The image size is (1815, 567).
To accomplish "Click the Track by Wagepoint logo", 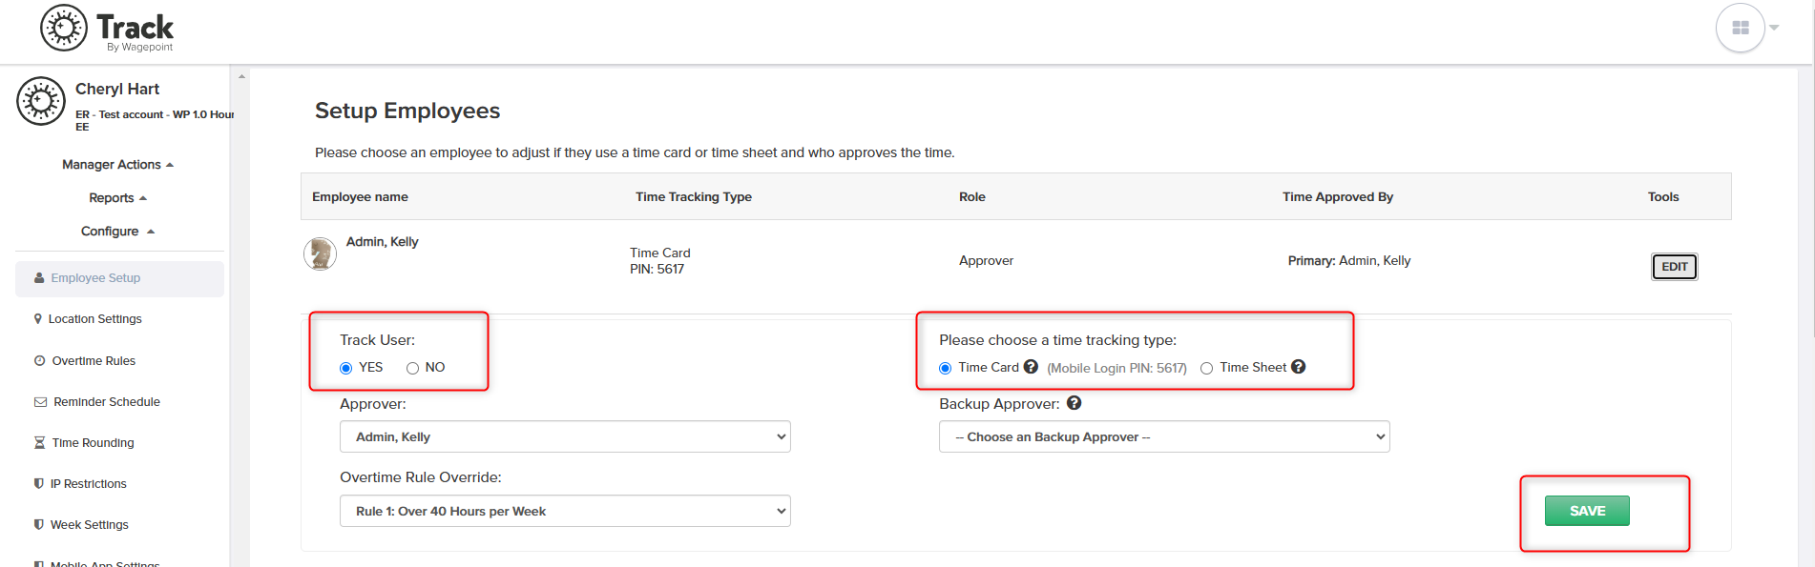I will [107, 29].
